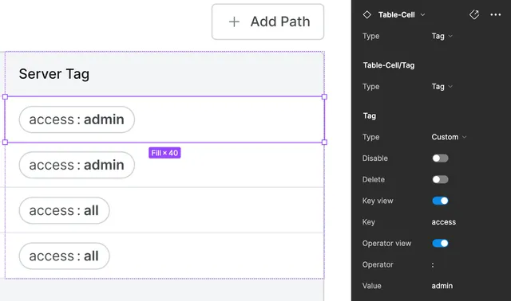Select the first access : all tag
511x301 pixels.
(x=64, y=211)
